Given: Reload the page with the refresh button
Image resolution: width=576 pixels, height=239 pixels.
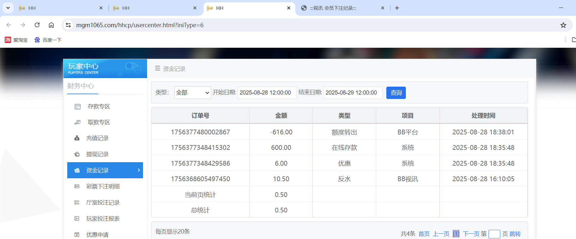Looking at the screenshot, I should pos(37,25).
